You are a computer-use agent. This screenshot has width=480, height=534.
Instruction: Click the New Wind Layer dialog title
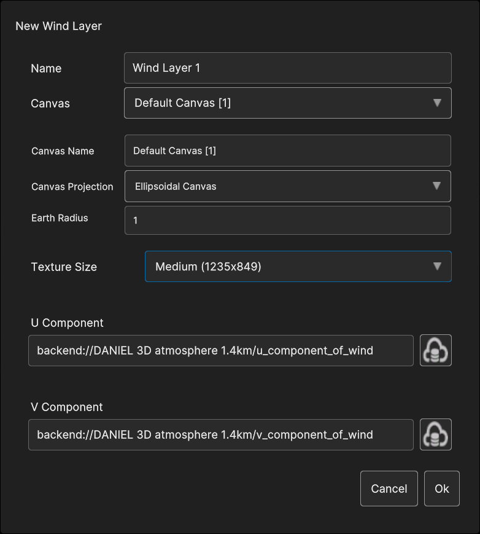(x=58, y=26)
